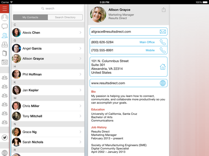Tap the Wi-Fi icon in status bar

coord(11,2)
